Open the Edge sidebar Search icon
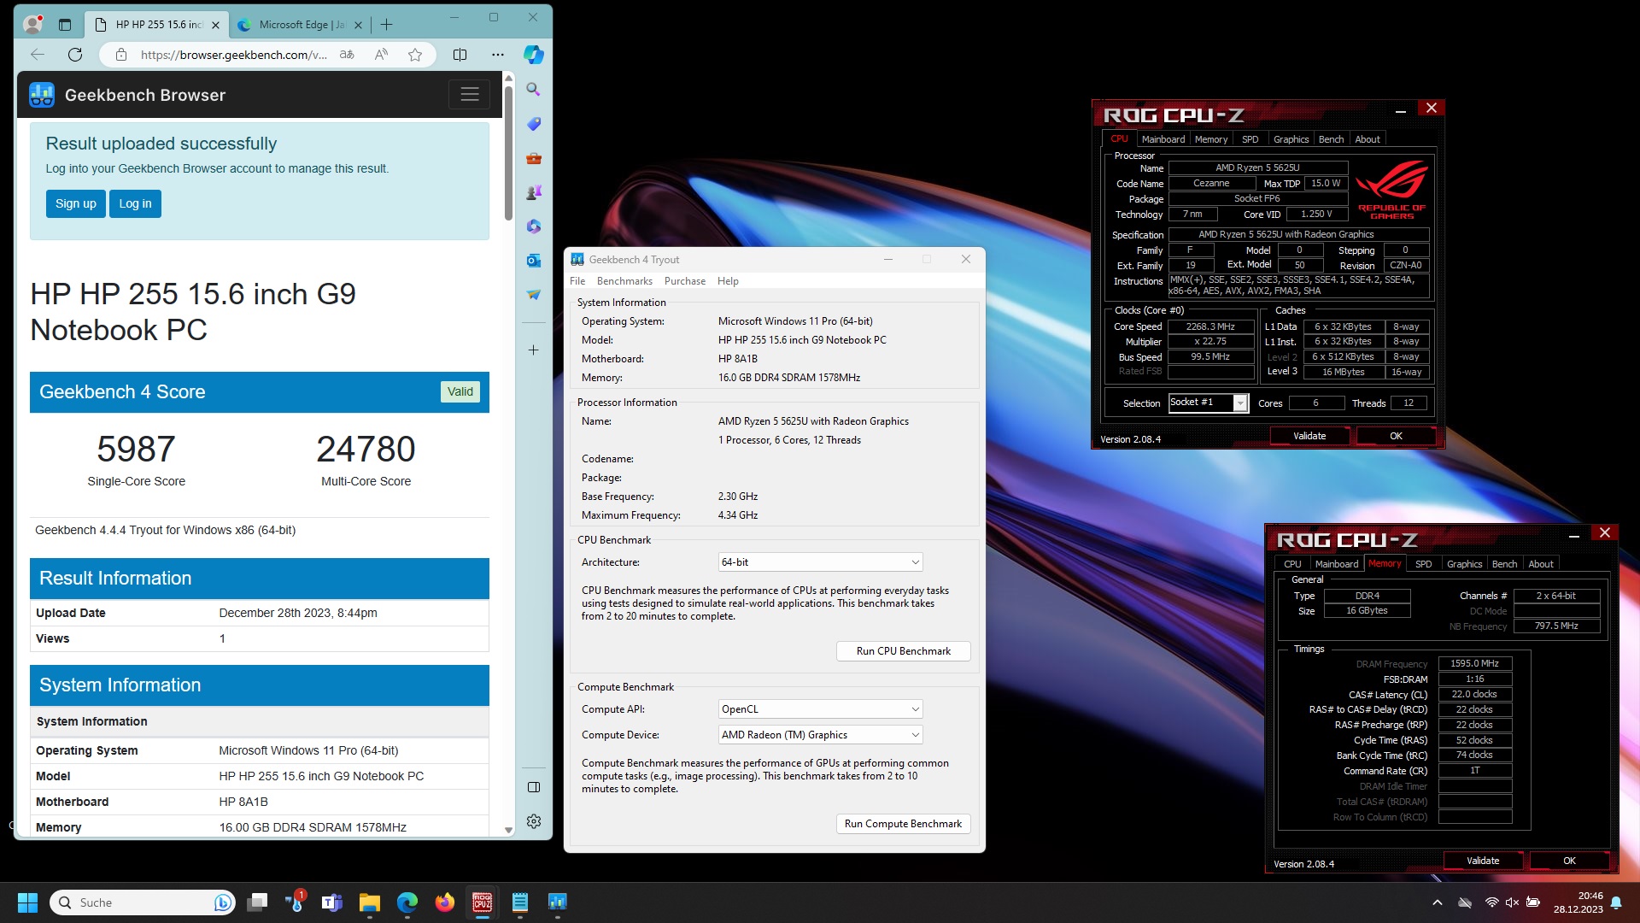 pyautogui.click(x=533, y=89)
